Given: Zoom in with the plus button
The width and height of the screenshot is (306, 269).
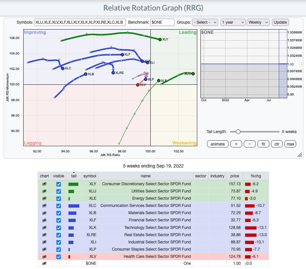Looking at the screenshot, I should coord(236,144).
